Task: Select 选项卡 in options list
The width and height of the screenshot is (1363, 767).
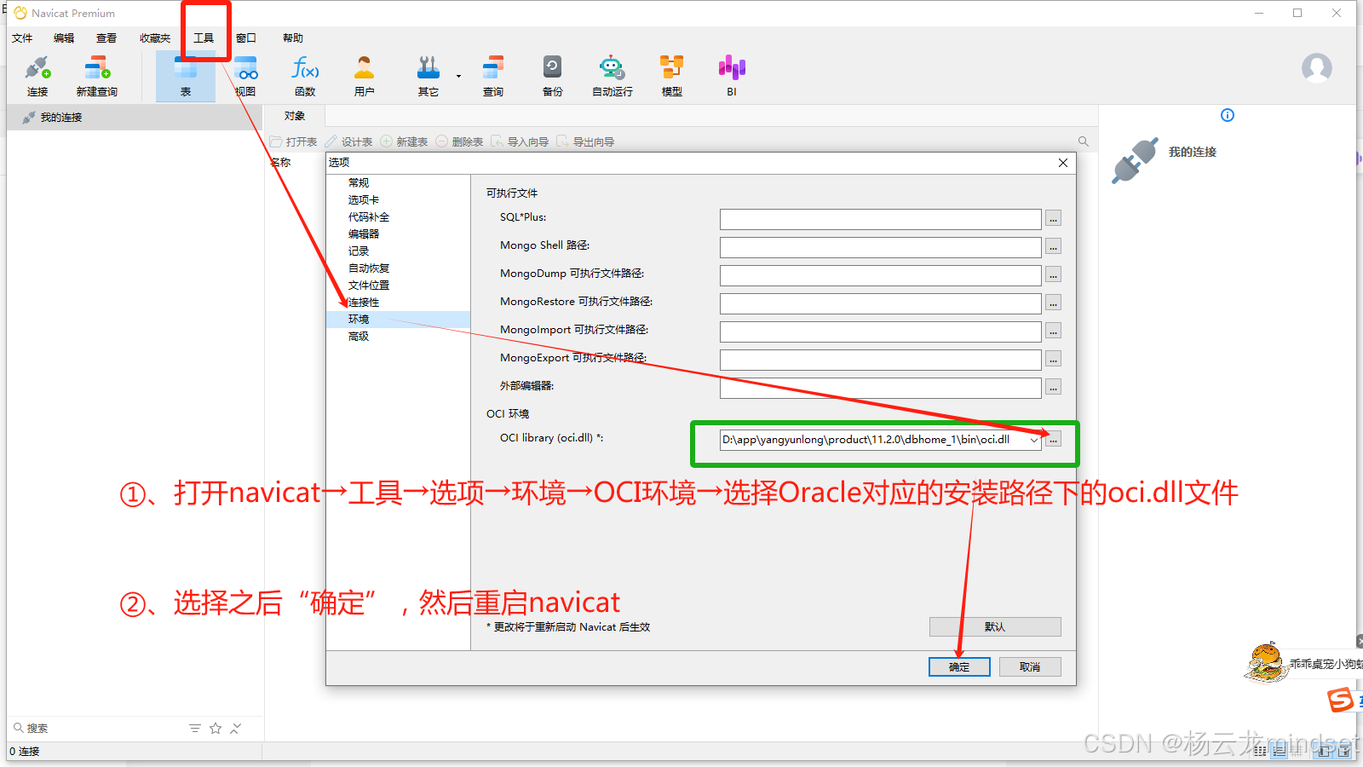Action: (x=364, y=200)
